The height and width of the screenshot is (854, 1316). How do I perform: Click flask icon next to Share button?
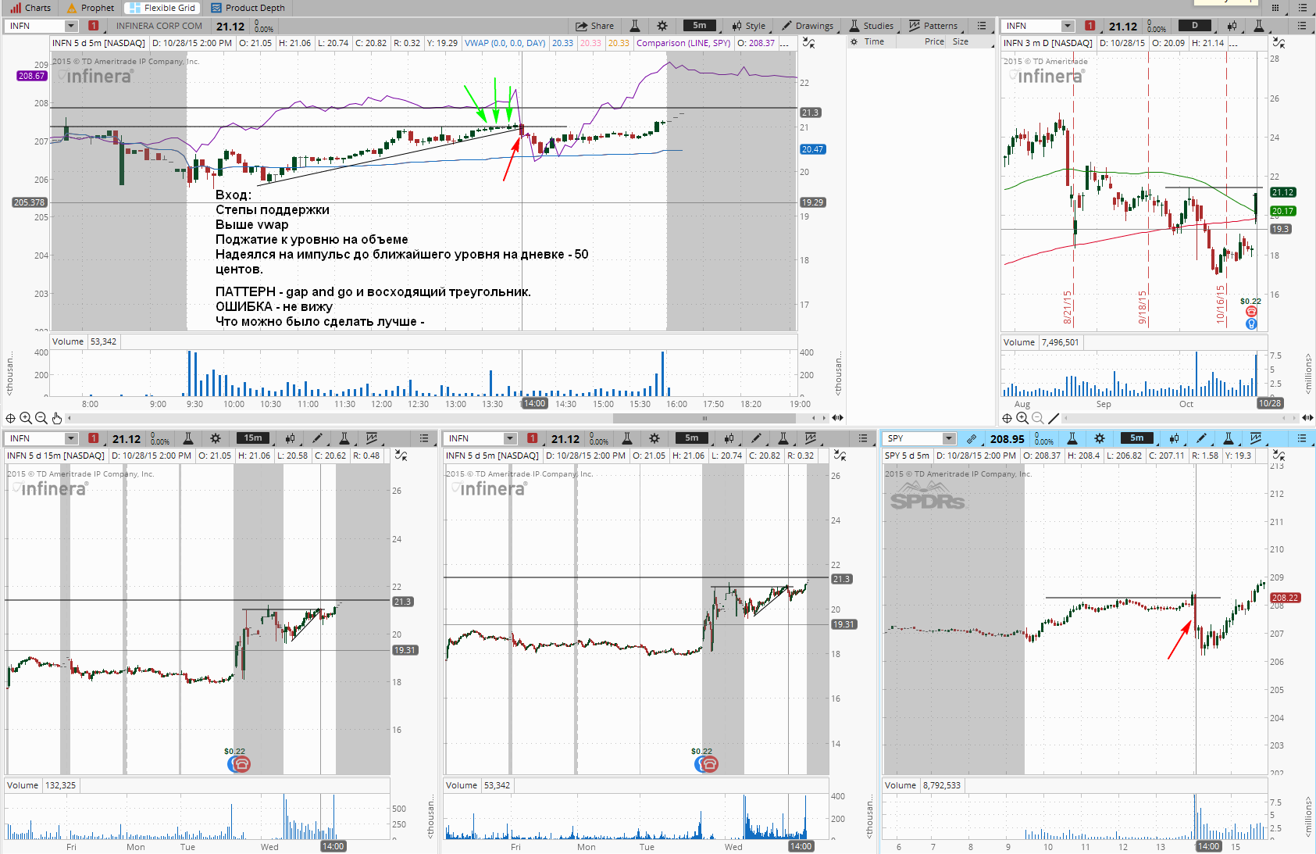635,26
